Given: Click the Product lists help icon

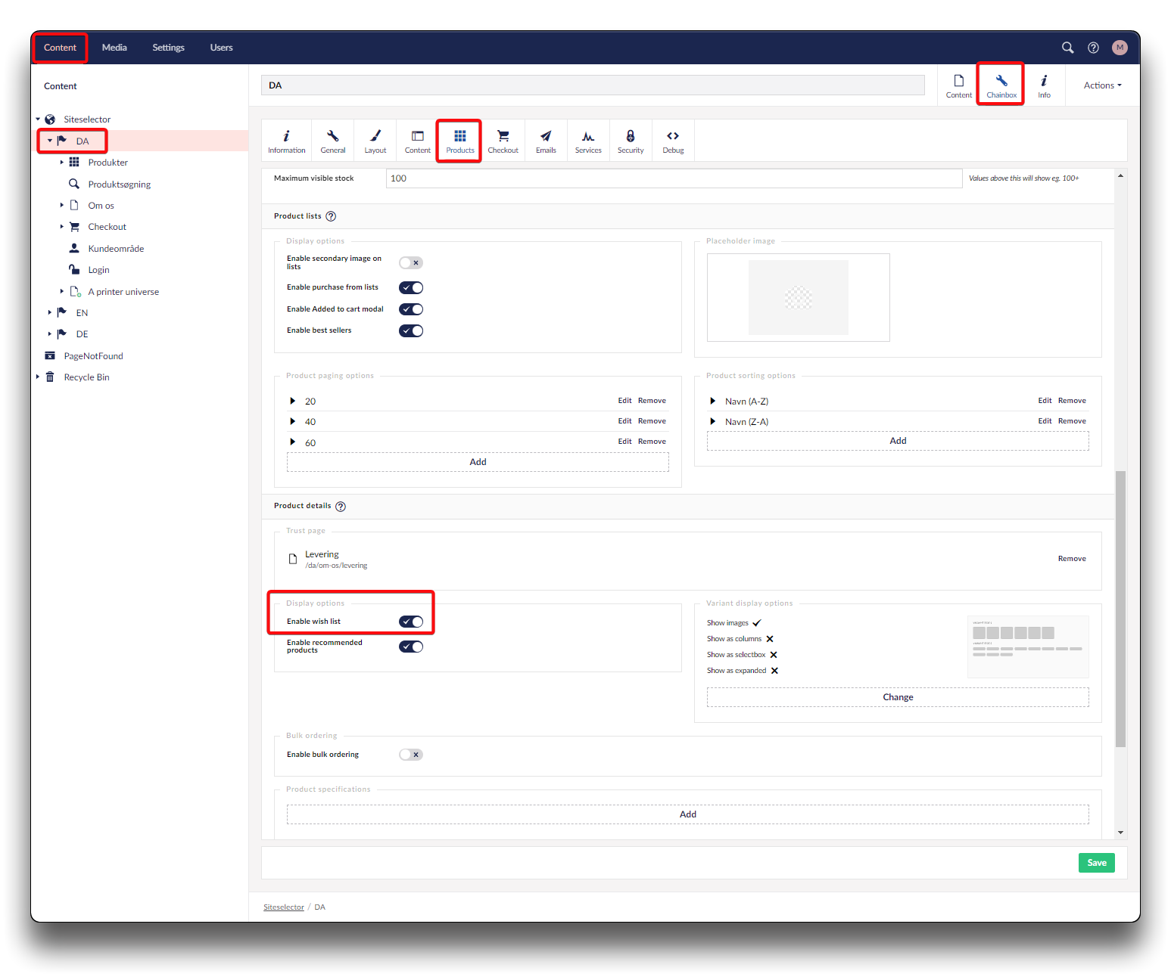Looking at the screenshot, I should [x=331, y=216].
